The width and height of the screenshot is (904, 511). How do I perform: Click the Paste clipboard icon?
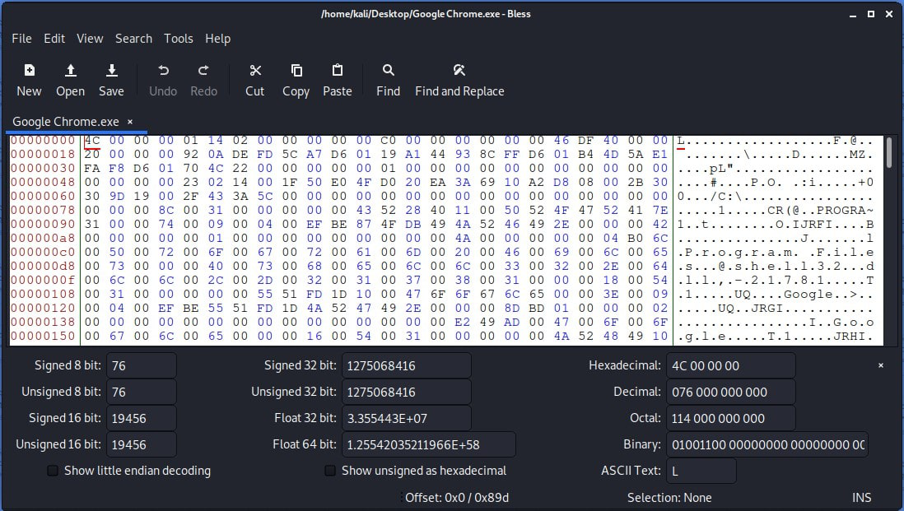point(338,70)
